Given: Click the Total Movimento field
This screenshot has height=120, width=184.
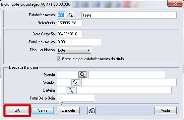Looking at the screenshot, I should tap(79, 42).
